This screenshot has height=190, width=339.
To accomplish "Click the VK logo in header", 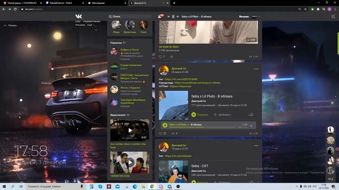I will pyautogui.click(x=79, y=16).
